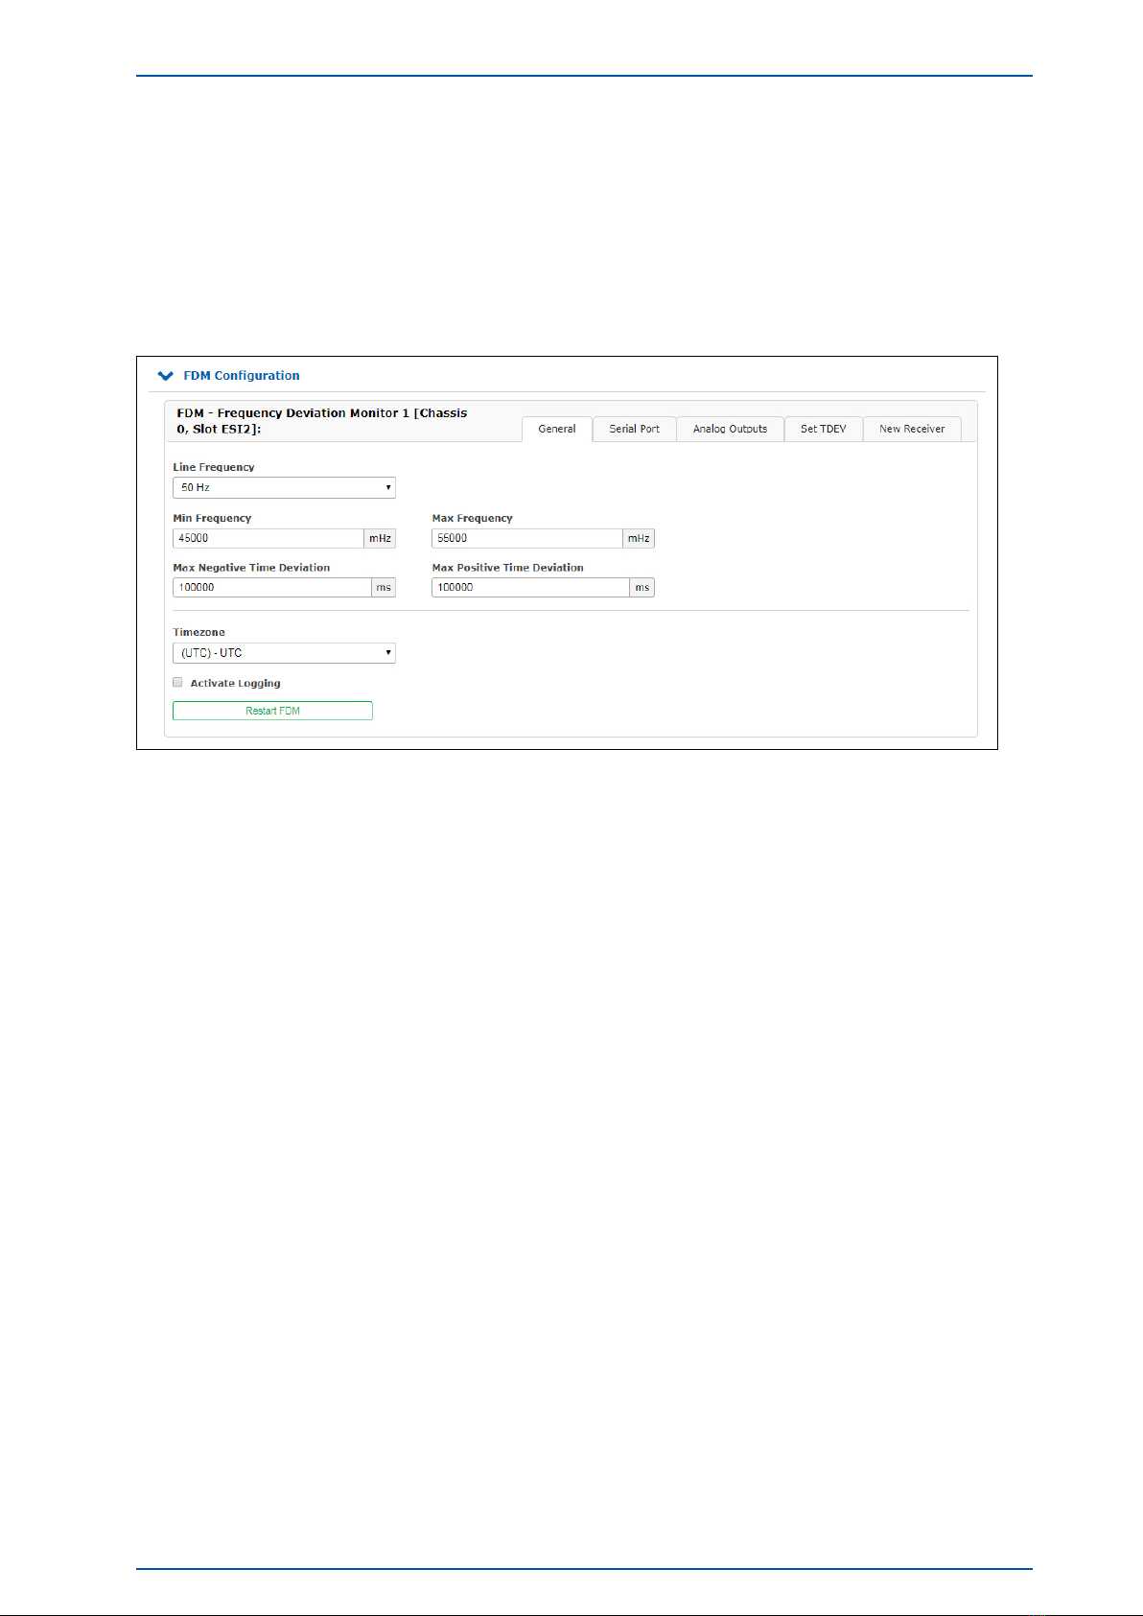Click the Activate Logging label text
Screen dimensions: 1143x1616
236,683
